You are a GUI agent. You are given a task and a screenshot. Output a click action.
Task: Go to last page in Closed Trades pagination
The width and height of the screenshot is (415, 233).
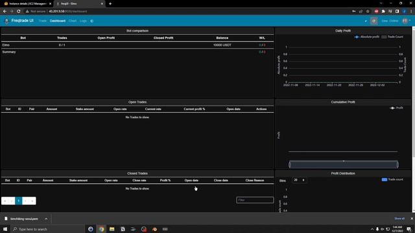click(x=32, y=201)
